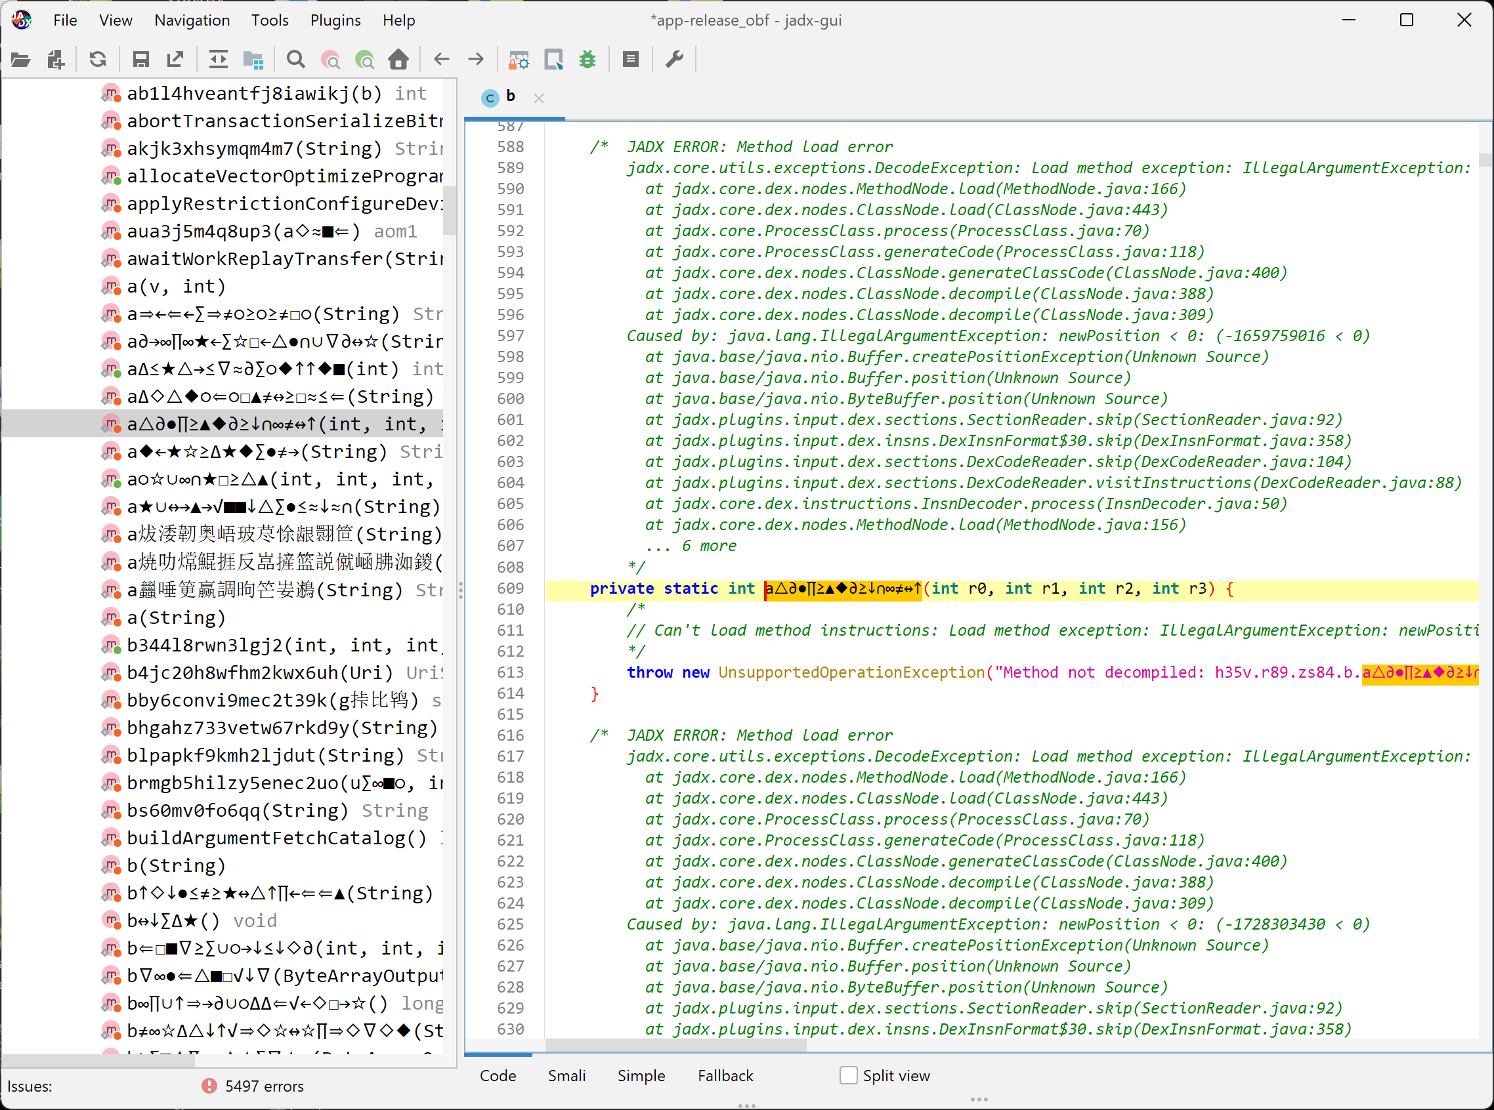The image size is (1494, 1110).
Task: Click the method icon beside buildArgumentFetchCatalog()
Action: pos(111,838)
